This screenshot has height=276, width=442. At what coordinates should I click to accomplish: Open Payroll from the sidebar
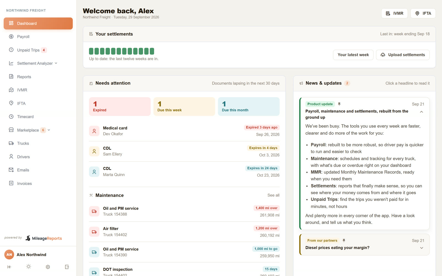pyautogui.click(x=38, y=37)
